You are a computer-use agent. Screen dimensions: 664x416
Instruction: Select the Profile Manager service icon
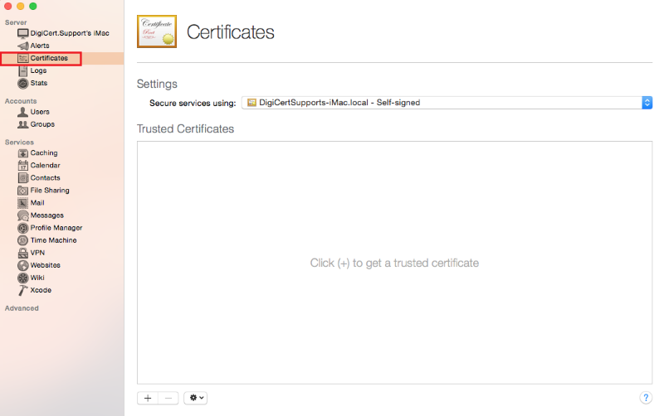point(23,228)
